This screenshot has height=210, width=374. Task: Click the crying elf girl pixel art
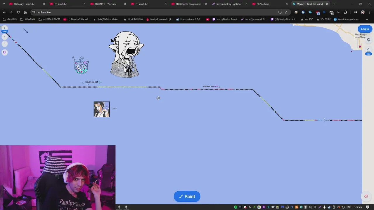126,55
